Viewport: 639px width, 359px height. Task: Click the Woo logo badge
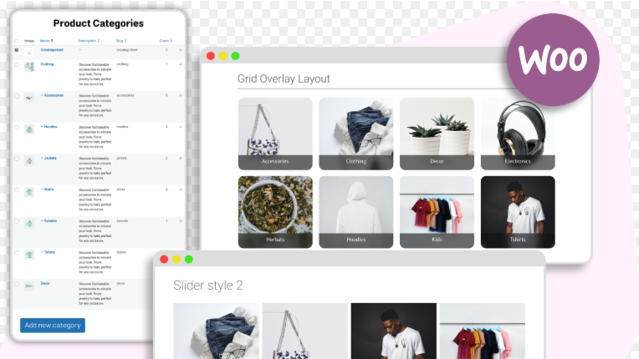point(553,59)
